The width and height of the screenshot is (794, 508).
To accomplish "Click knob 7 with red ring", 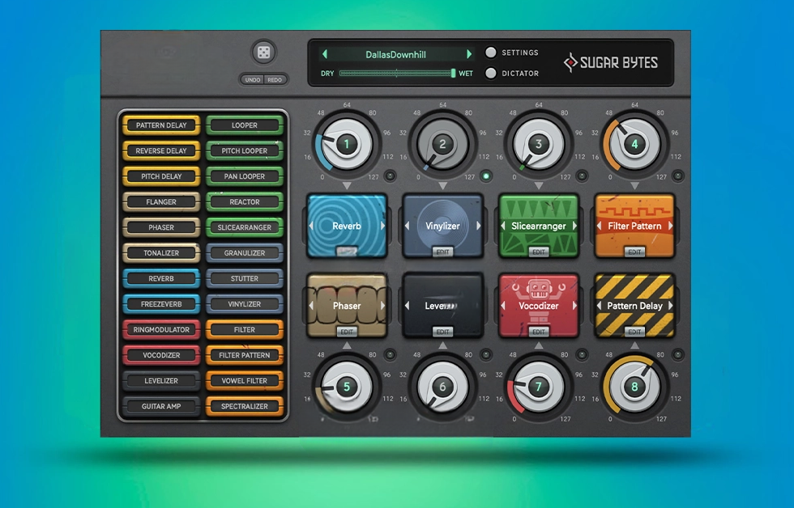I will tap(538, 387).
